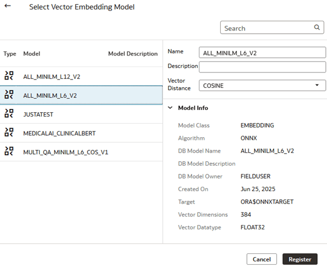The width and height of the screenshot is (327, 268).
Task: Click the Created On label
Action: tap(193, 189)
